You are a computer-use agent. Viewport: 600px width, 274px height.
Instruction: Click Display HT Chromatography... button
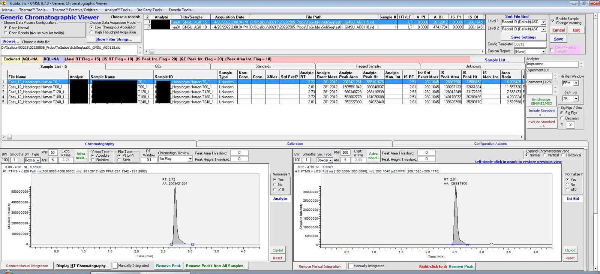point(82,266)
